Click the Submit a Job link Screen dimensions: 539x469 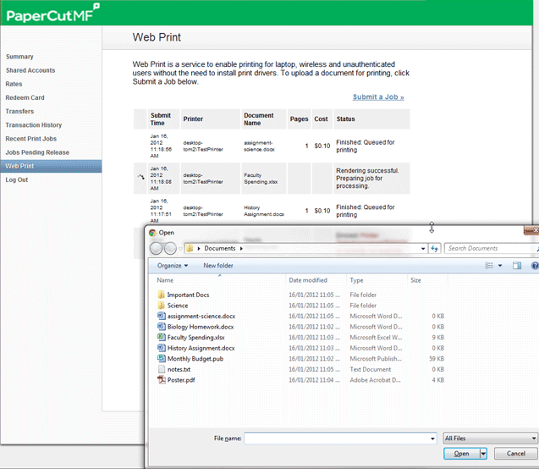click(378, 97)
